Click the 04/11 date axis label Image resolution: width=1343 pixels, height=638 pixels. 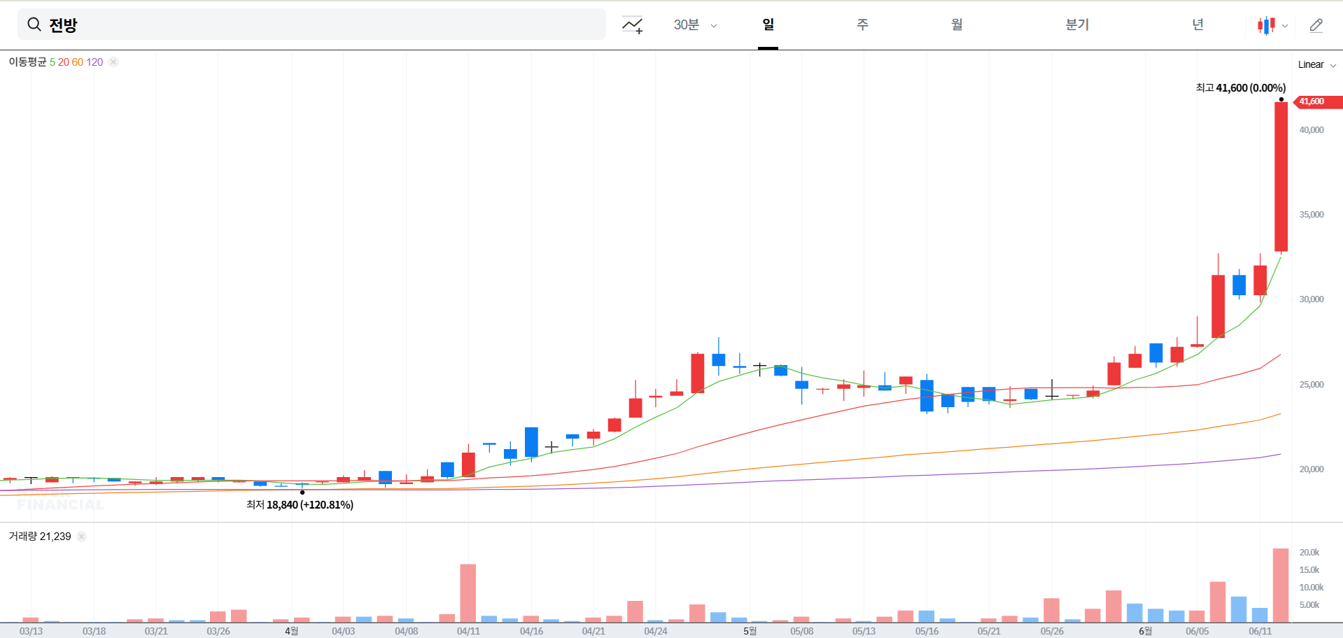pos(468,631)
